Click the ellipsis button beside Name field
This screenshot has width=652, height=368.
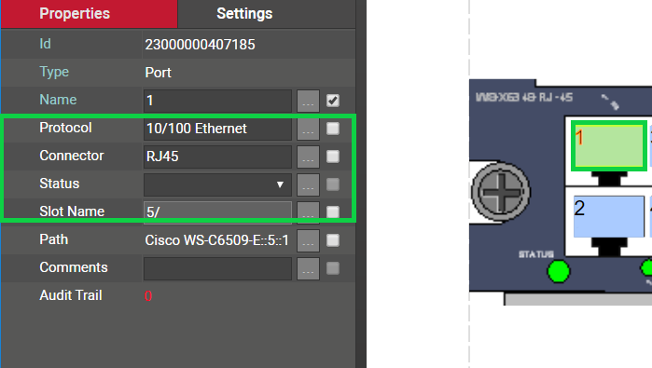[308, 101]
